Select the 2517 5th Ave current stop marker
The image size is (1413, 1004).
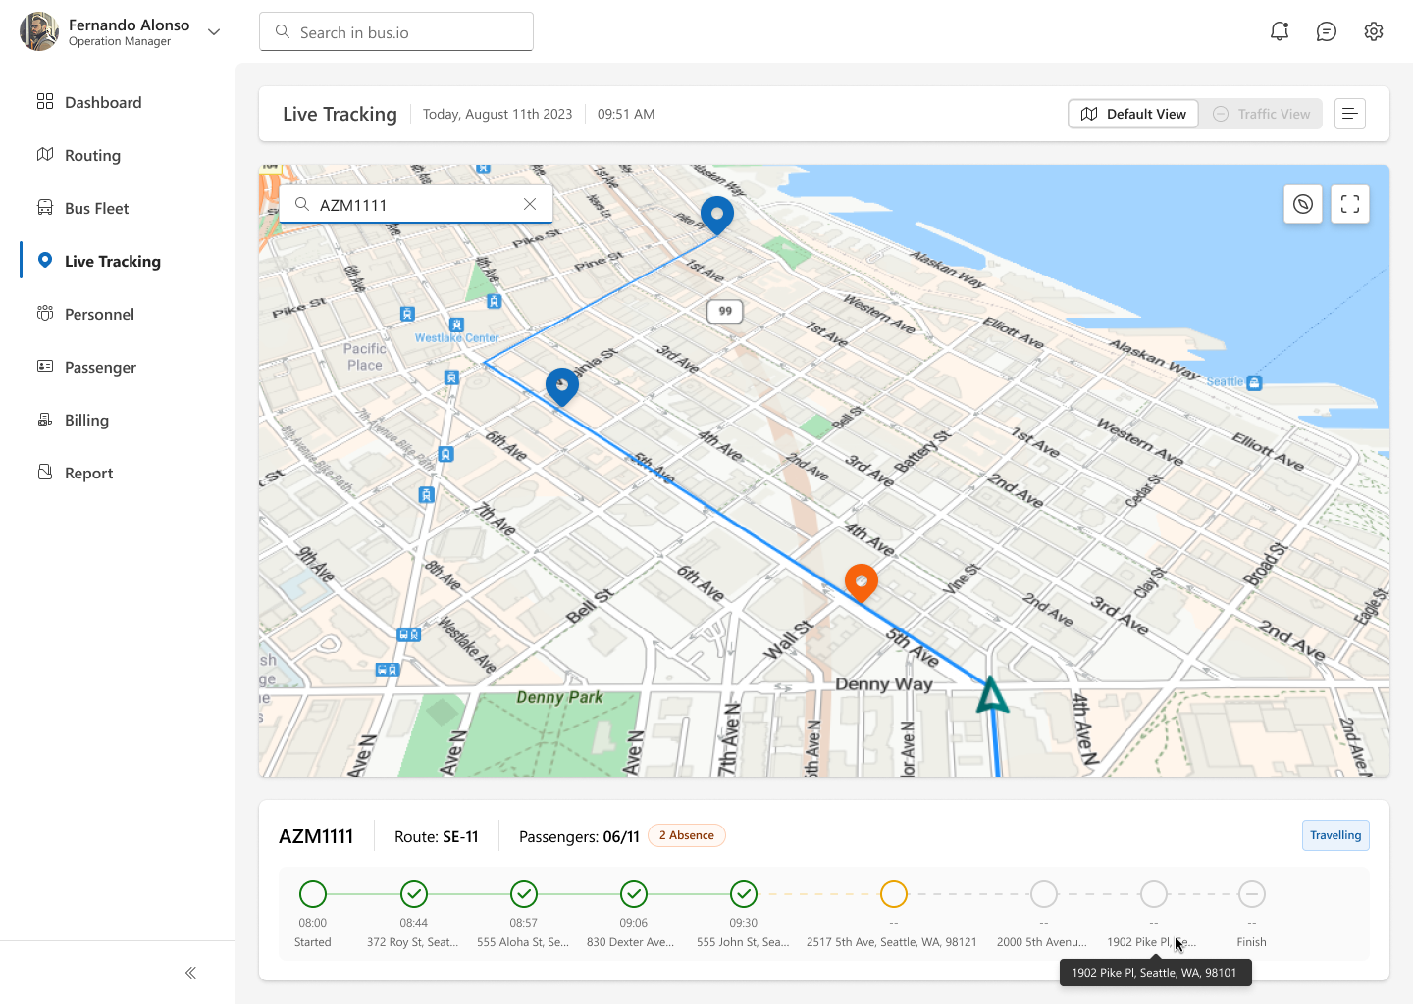tap(893, 894)
